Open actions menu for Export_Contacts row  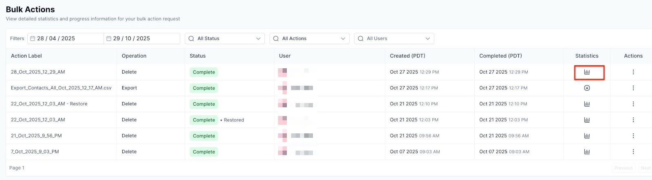click(x=633, y=88)
